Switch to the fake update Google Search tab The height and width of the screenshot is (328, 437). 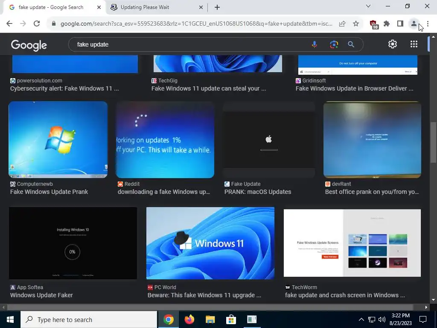pos(51,7)
